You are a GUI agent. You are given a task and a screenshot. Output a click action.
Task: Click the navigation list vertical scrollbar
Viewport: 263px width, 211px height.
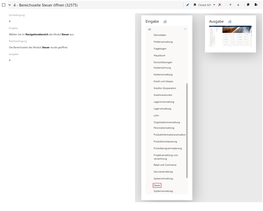coord(187,130)
